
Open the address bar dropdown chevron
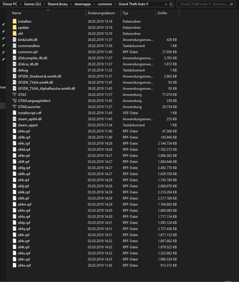tap(165, 4)
